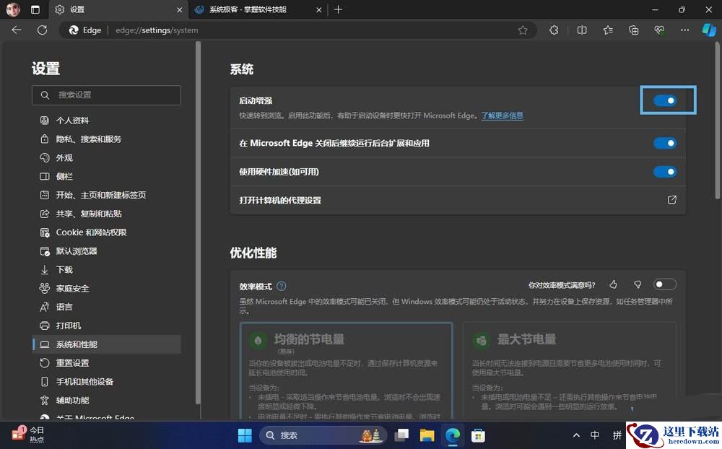Click the taskbar 搜索 box
Screen dimensions: 722x449
[x=322, y=435]
